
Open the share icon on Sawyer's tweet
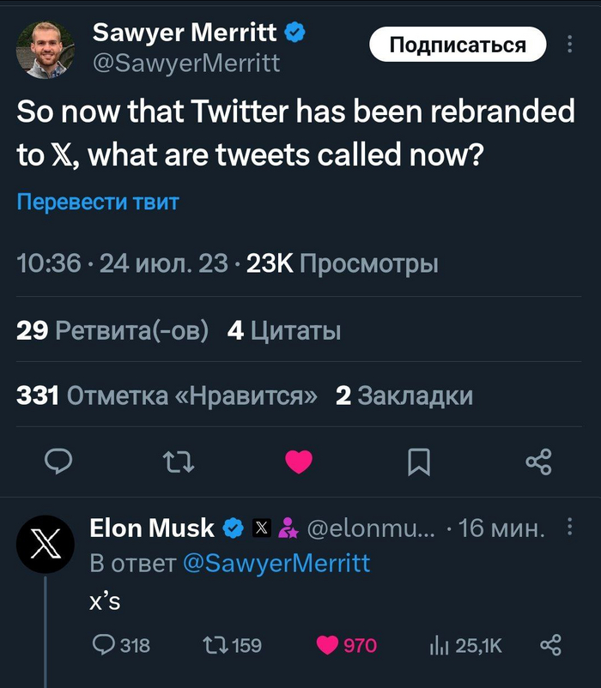(539, 462)
